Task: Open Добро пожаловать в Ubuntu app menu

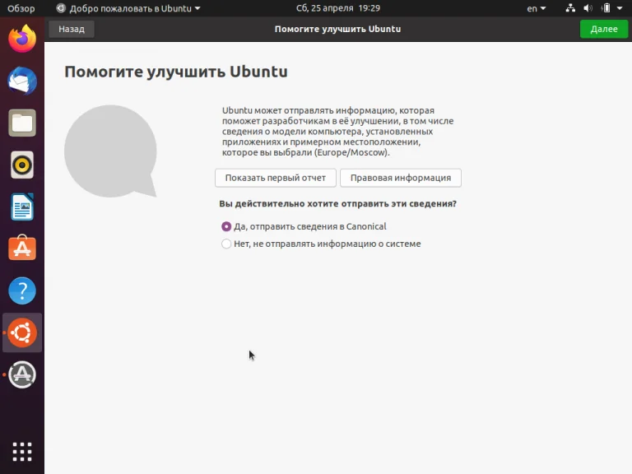Action: 128,8
